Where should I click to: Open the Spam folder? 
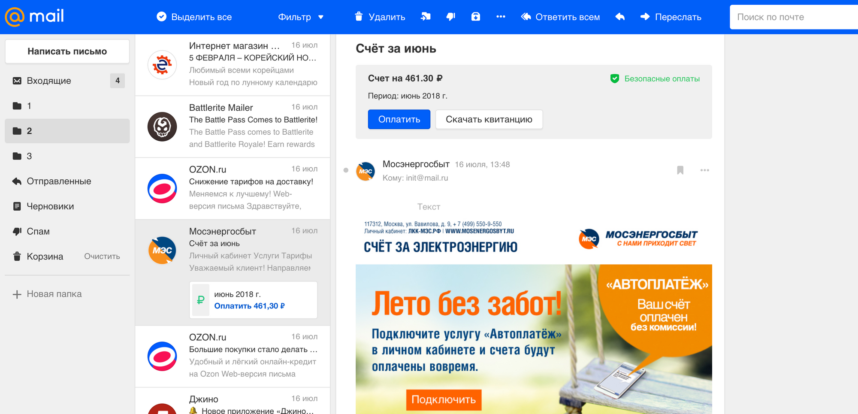[x=67, y=231]
